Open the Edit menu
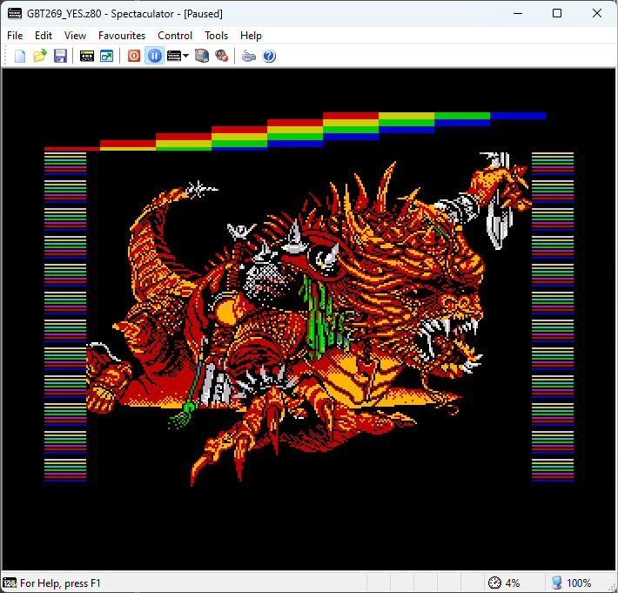This screenshot has width=618, height=593. [x=44, y=36]
